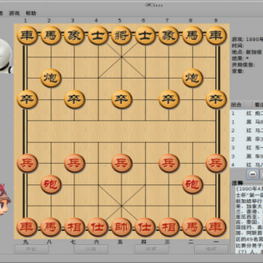Viewport: 263px width, 263px height.
Task: Select the black edge pawn 卒 on file 1
Action: click(27, 99)
